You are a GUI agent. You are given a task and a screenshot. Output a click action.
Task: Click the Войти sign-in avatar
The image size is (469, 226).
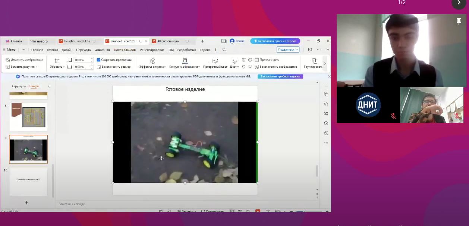[x=232, y=41]
